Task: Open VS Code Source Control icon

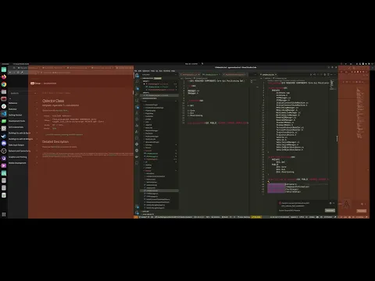Action: (137, 88)
